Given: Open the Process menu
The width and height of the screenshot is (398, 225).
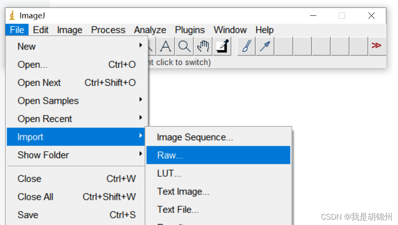Looking at the screenshot, I should point(108,30).
